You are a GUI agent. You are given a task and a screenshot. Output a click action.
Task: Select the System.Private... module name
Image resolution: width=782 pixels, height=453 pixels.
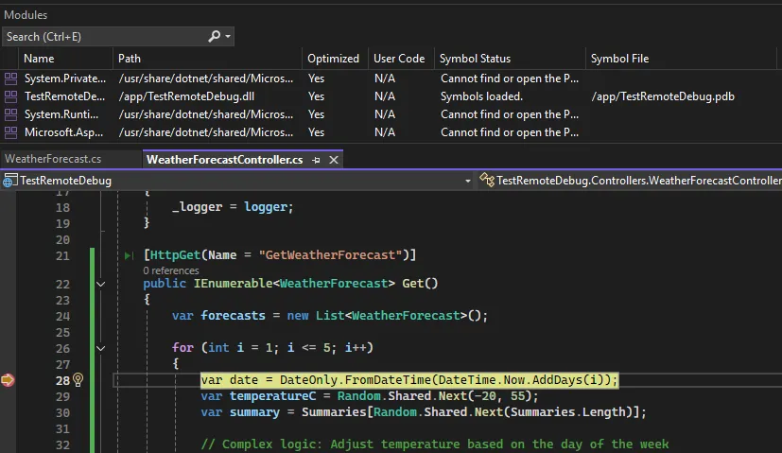pos(65,78)
